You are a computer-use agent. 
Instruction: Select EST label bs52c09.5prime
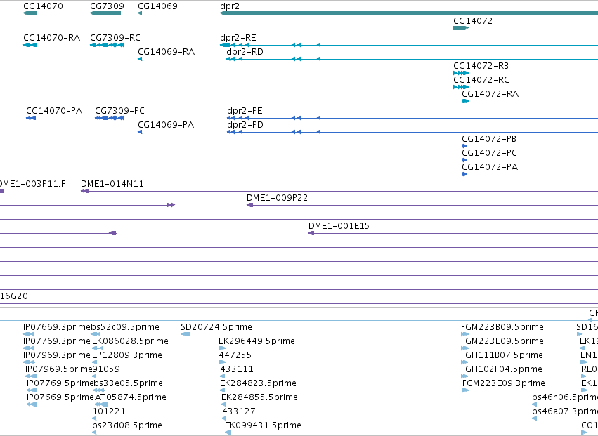[x=125, y=327]
